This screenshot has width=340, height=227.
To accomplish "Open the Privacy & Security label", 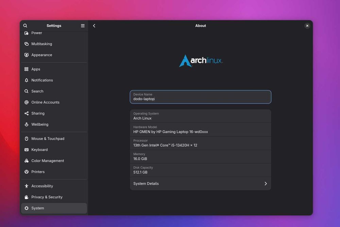I will click(47, 197).
